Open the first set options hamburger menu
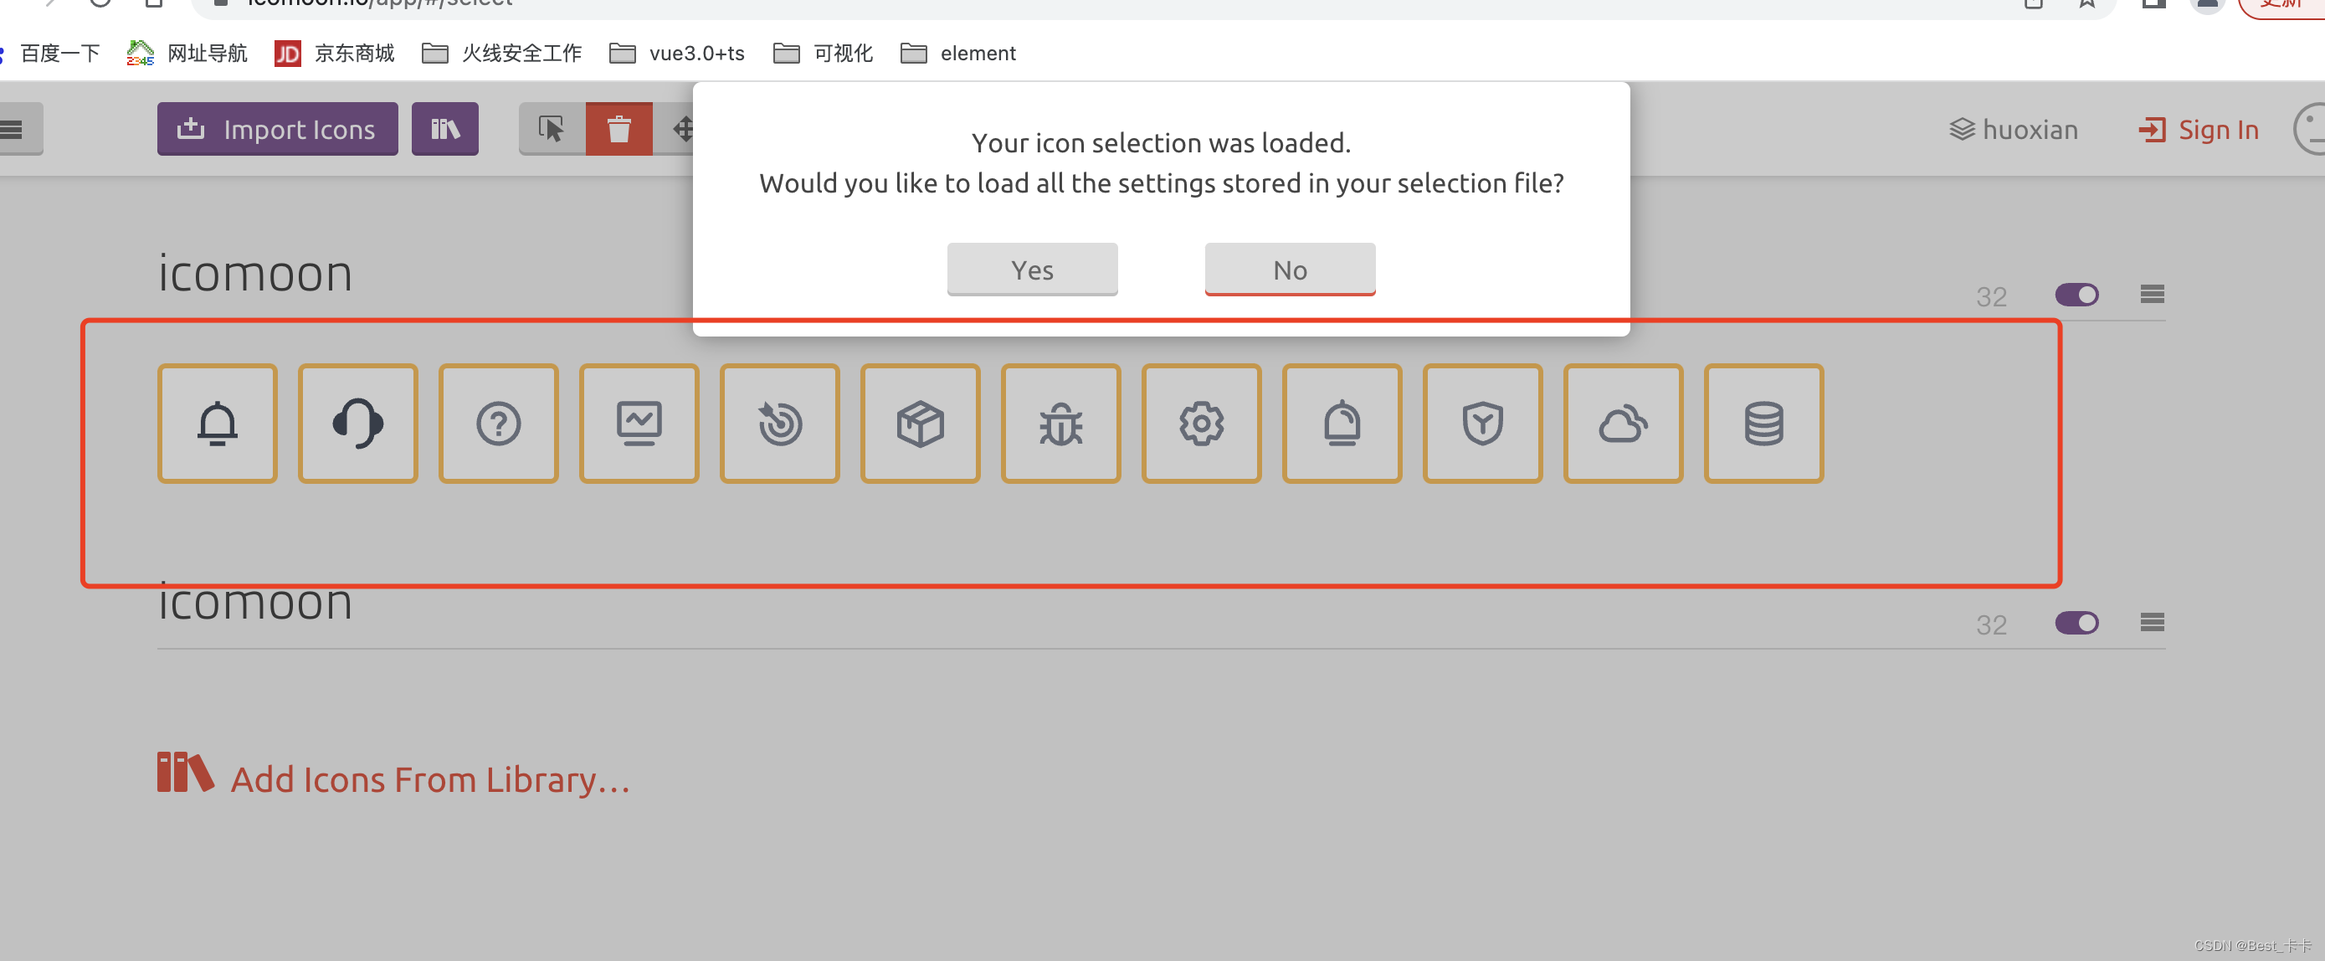Viewport: 2325px width, 961px height. coord(2151,295)
